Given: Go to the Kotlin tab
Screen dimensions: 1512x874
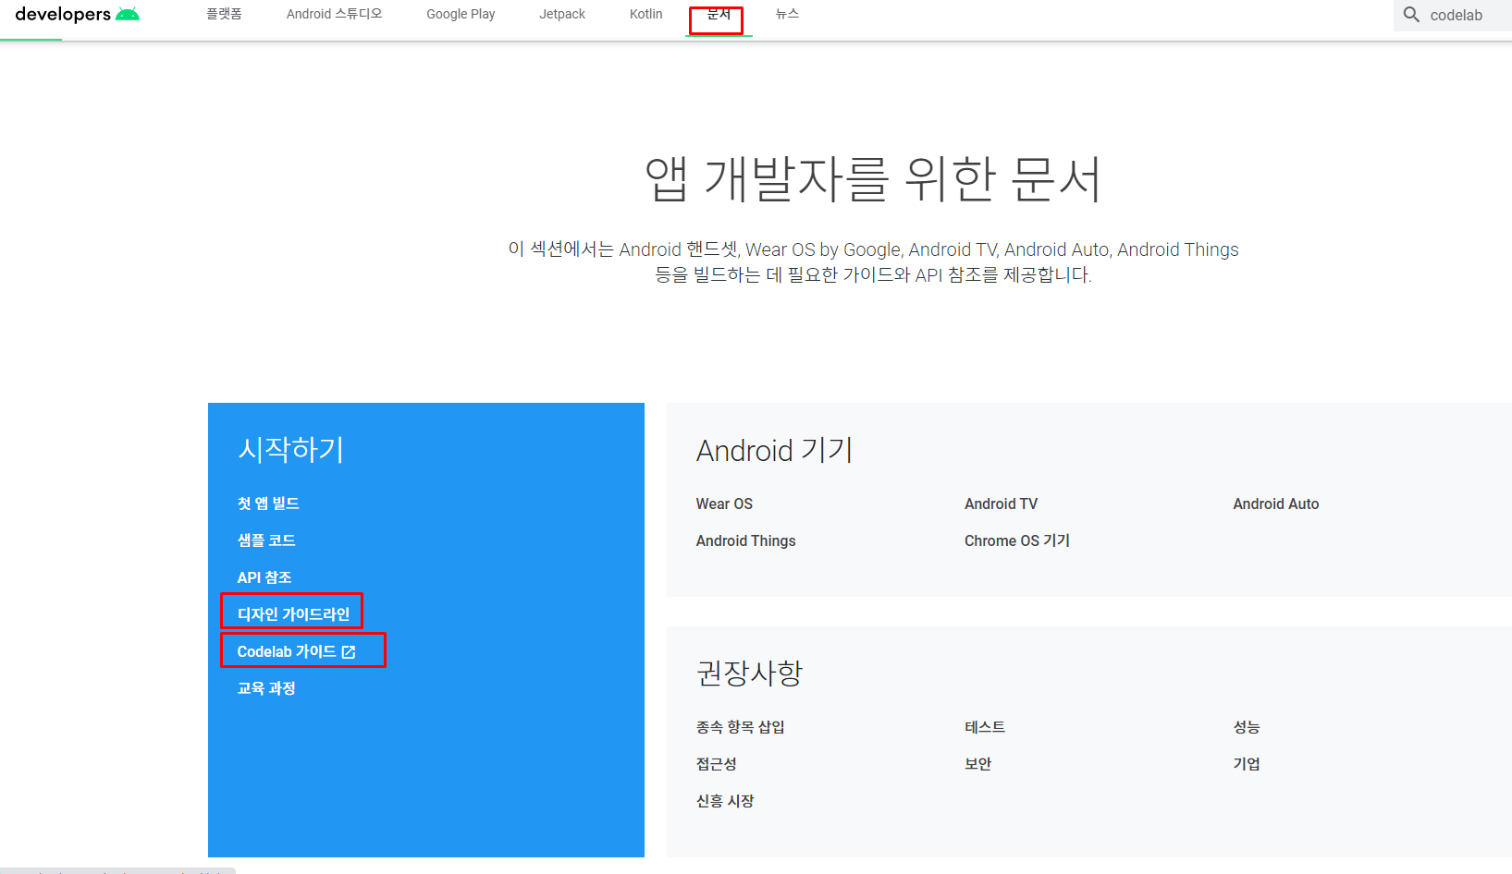Looking at the screenshot, I should (645, 14).
